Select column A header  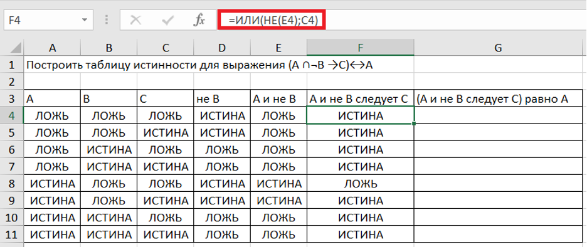point(53,48)
